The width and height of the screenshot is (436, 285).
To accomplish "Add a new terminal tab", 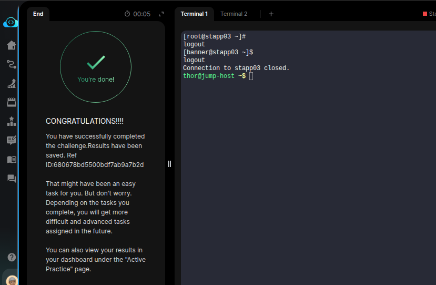I will pos(271,14).
